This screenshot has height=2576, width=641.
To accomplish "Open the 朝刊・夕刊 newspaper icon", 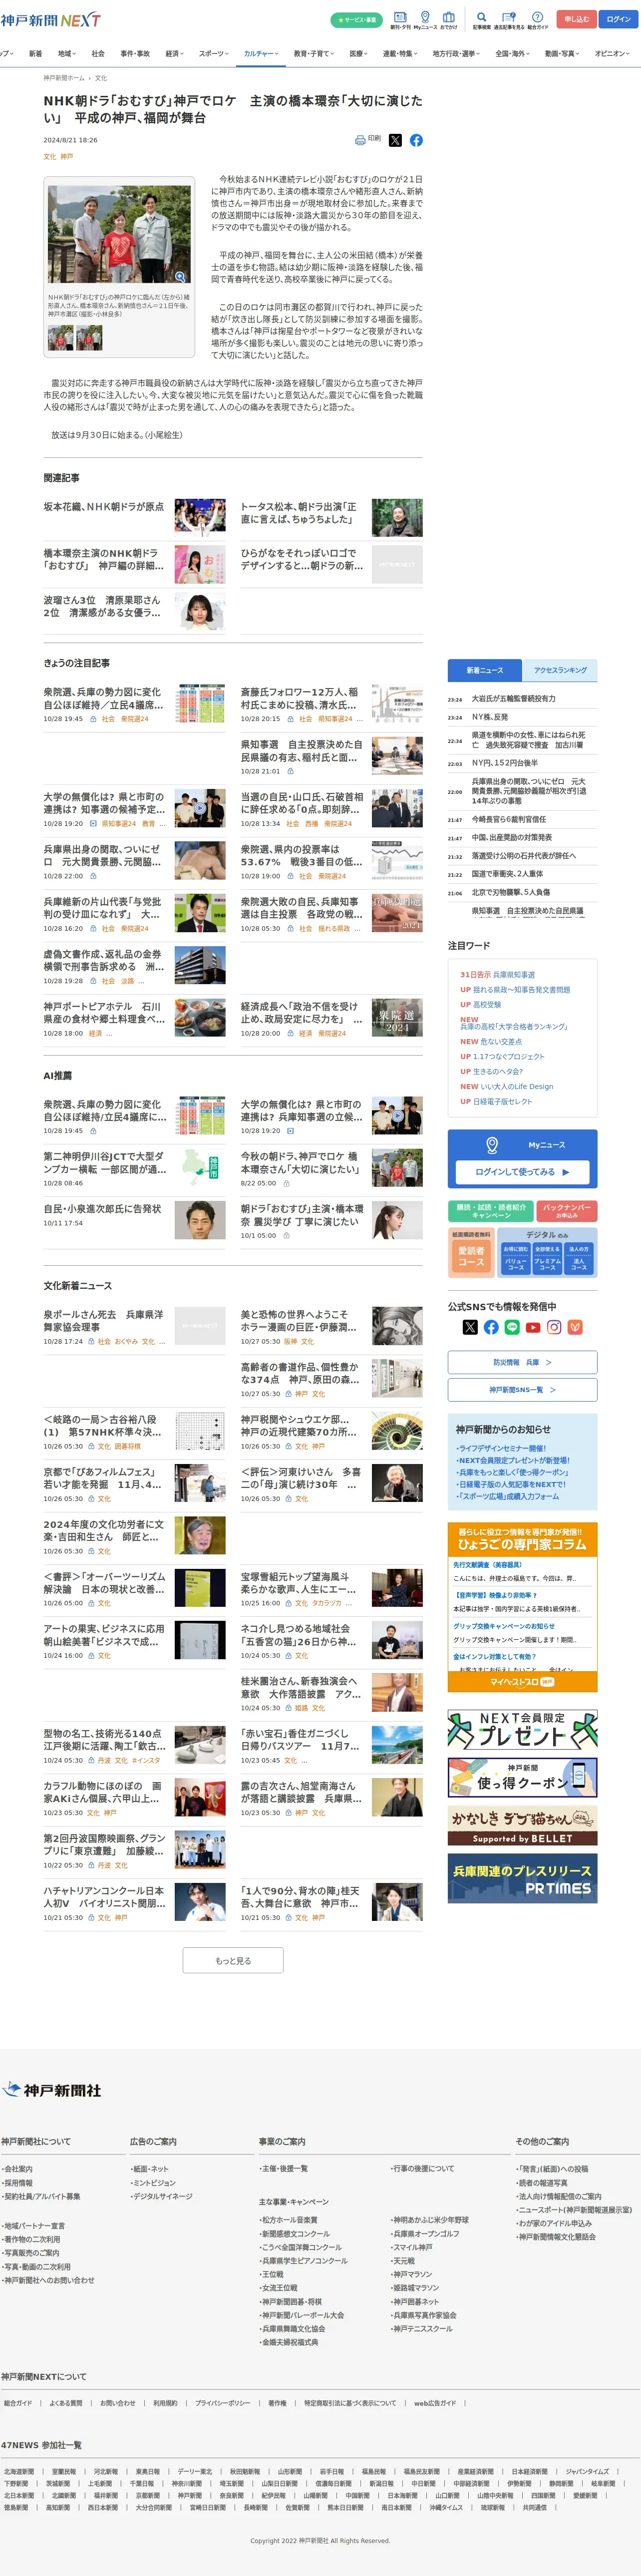I will pyautogui.click(x=400, y=20).
